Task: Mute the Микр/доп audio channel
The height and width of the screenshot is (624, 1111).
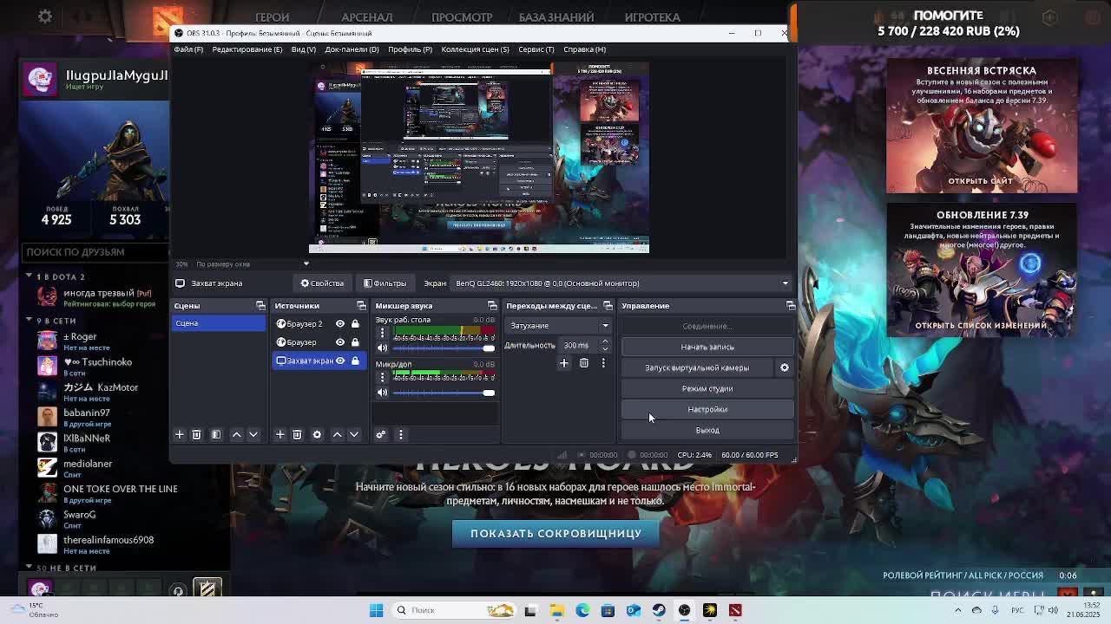Action: pyautogui.click(x=382, y=393)
